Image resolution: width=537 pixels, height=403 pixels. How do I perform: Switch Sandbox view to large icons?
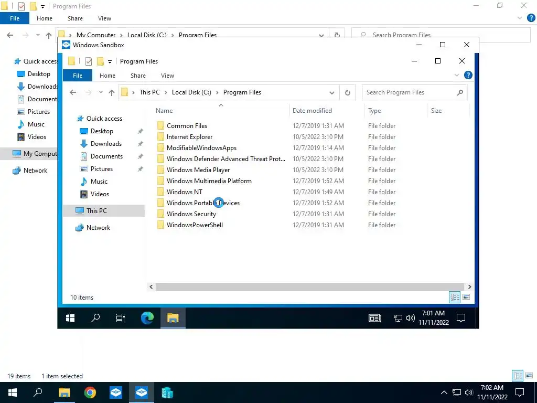(466, 297)
